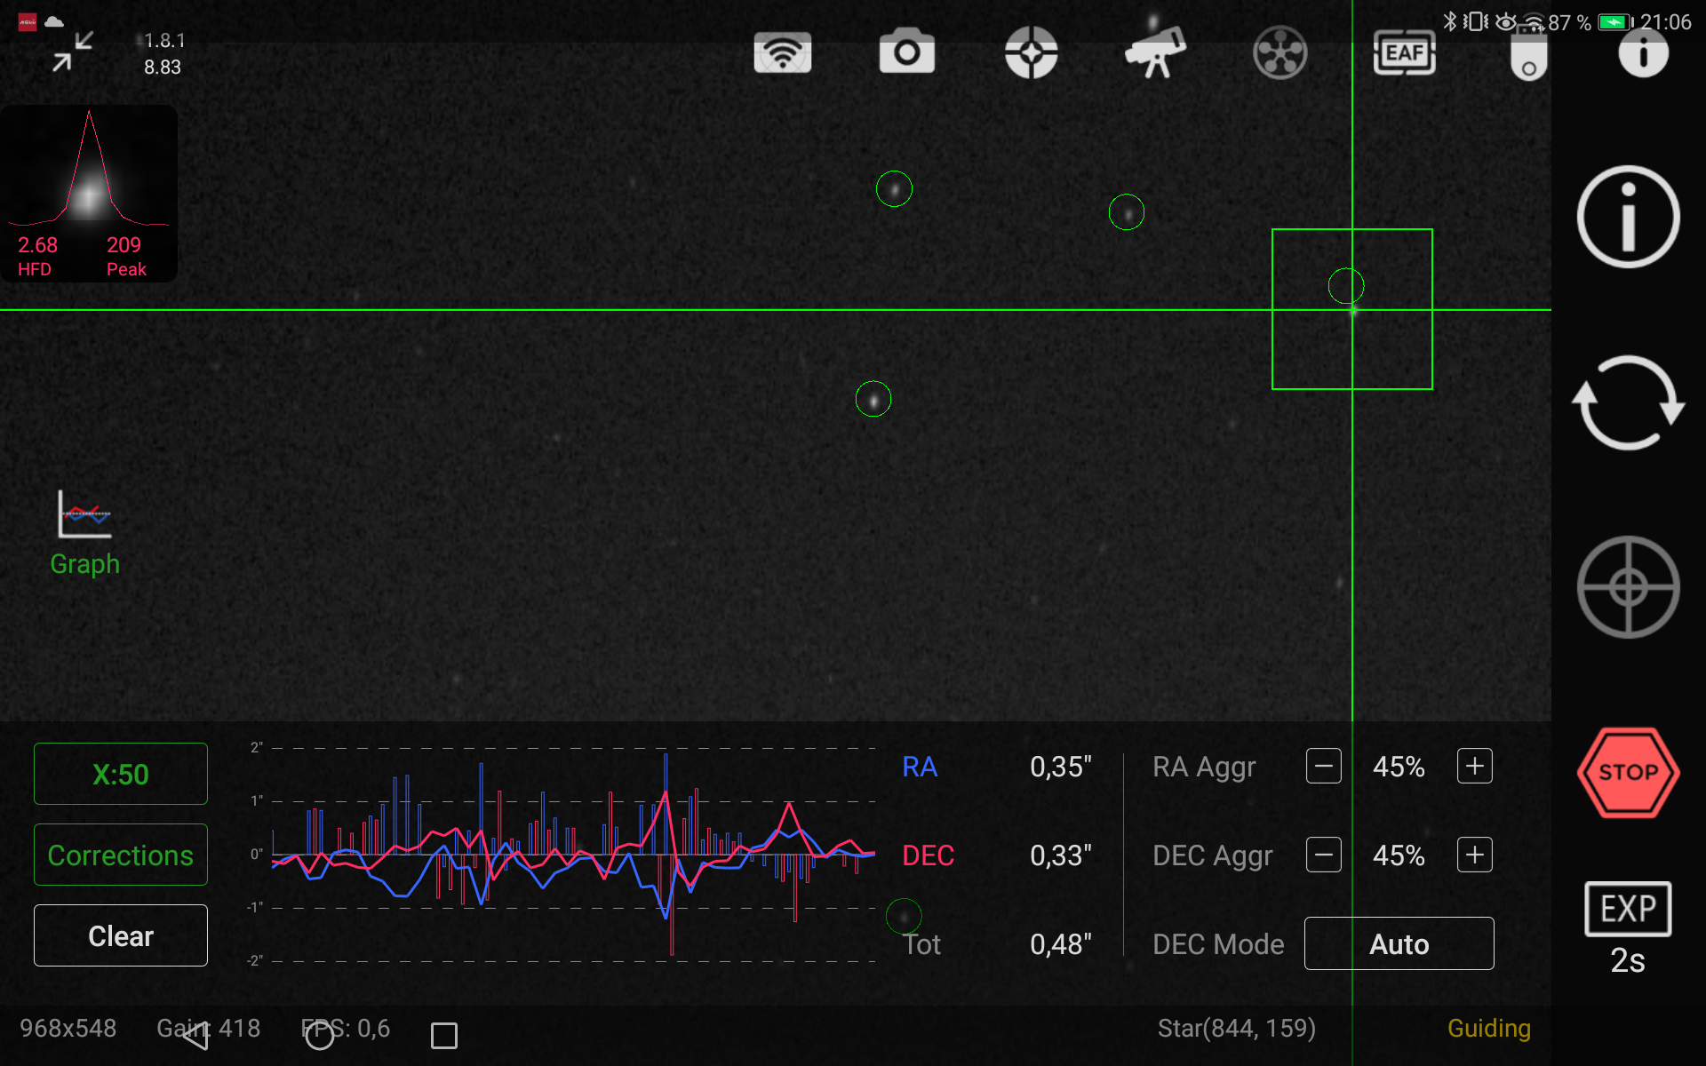Decrease DEC aggressiveness with minus button

pos(1323,855)
